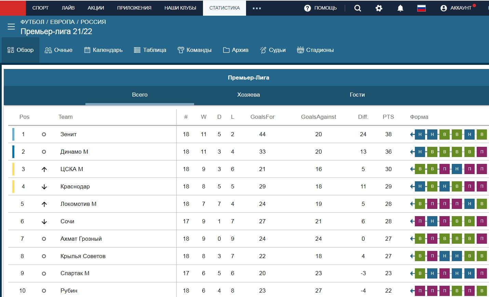The height and width of the screenshot is (297, 489).
Task: Open the Стадионы stadiums tab
Action: (315, 50)
